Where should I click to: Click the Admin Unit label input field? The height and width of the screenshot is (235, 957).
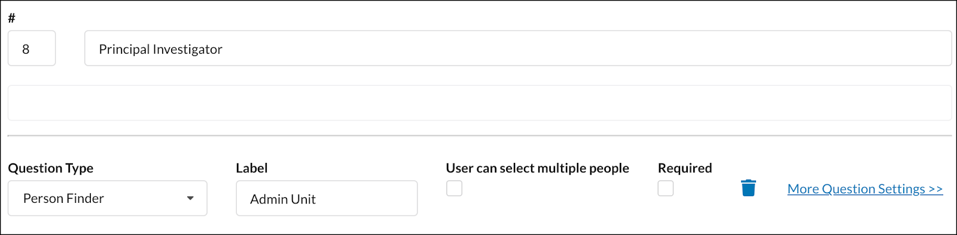[327, 198]
